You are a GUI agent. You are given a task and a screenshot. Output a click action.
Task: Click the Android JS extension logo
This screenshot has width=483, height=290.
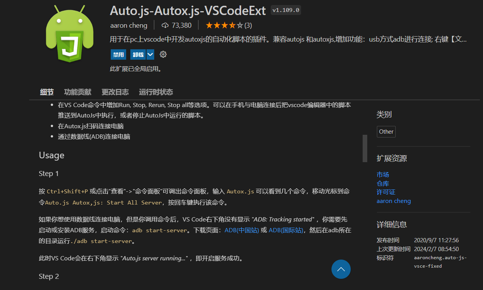tap(70, 33)
